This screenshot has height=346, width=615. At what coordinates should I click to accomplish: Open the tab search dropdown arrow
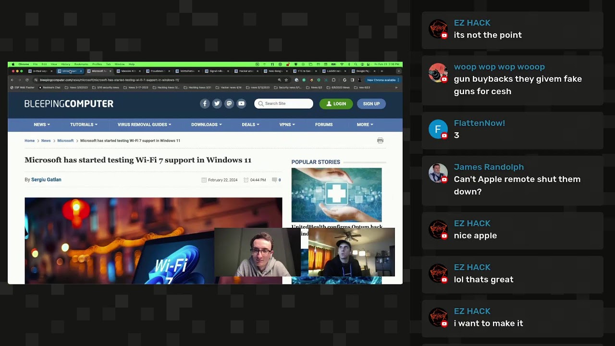pyautogui.click(x=398, y=71)
